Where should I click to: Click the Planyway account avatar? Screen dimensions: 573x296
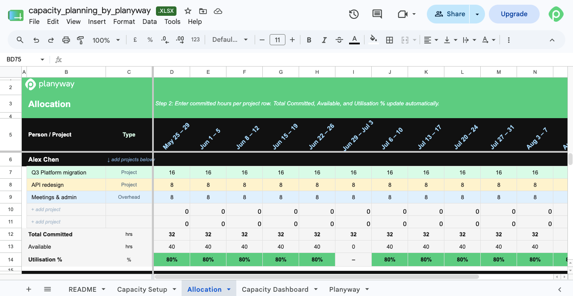click(556, 14)
